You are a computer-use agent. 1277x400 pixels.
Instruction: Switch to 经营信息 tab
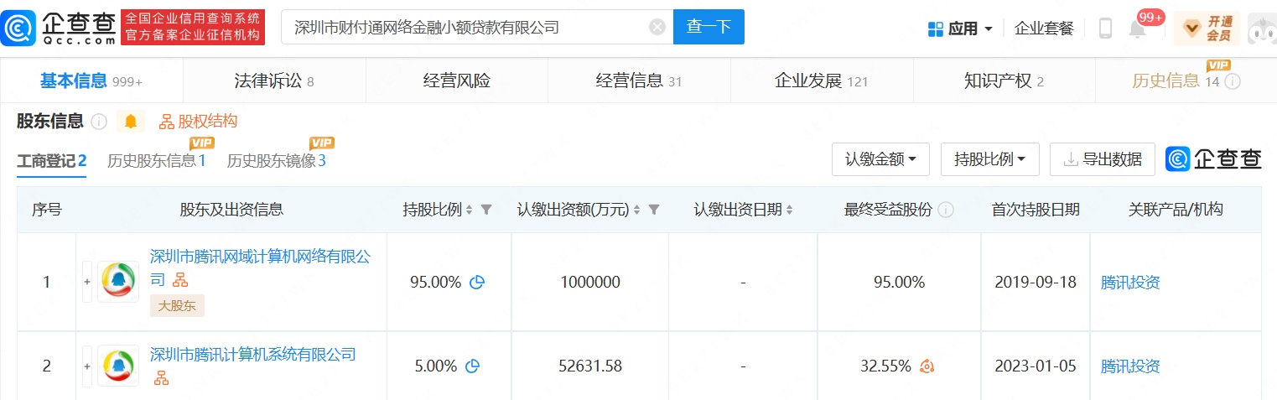point(639,81)
